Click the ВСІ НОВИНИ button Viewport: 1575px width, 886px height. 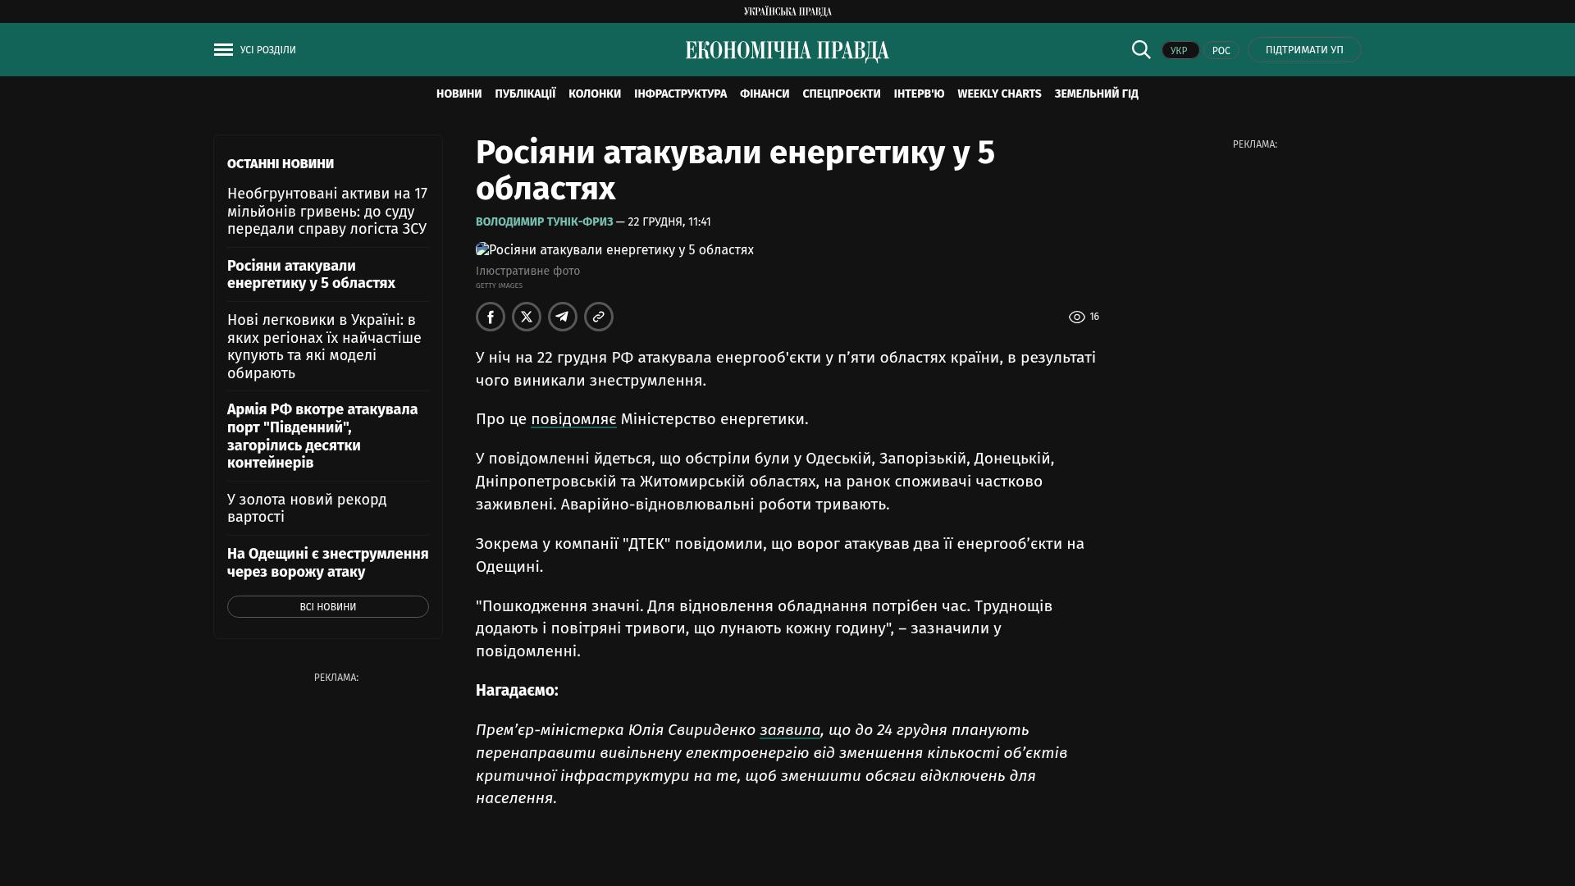click(327, 606)
